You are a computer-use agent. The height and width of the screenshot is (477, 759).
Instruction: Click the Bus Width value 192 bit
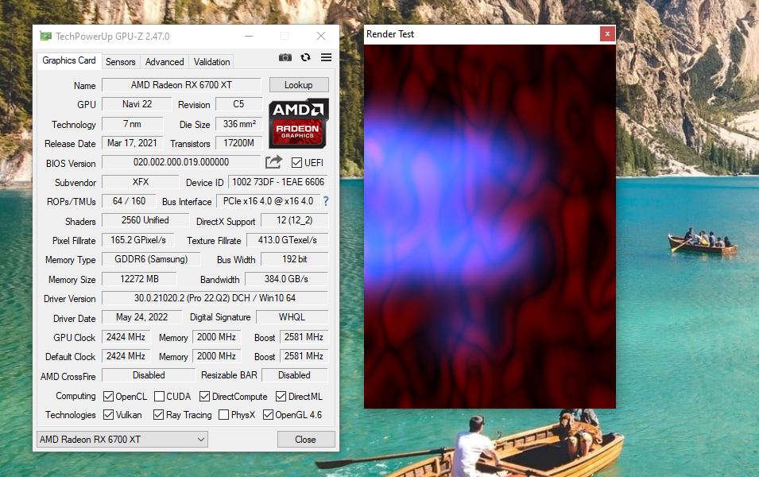coord(294,259)
